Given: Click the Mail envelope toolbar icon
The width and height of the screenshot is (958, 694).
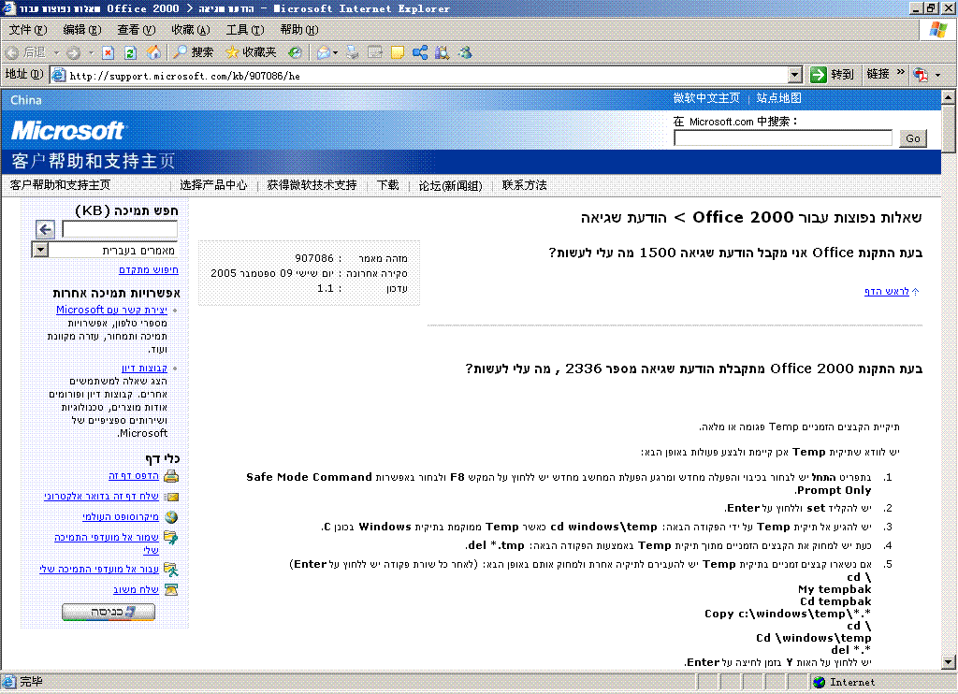Looking at the screenshot, I should tap(323, 53).
